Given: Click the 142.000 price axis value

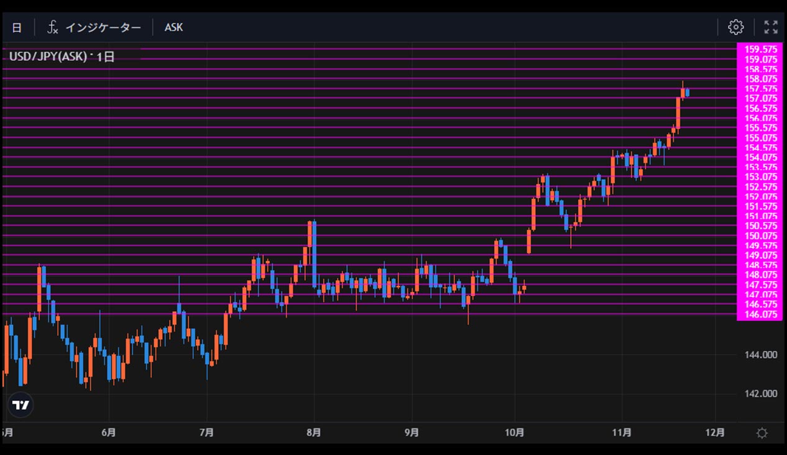Looking at the screenshot, I should pyautogui.click(x=760, y=393).
